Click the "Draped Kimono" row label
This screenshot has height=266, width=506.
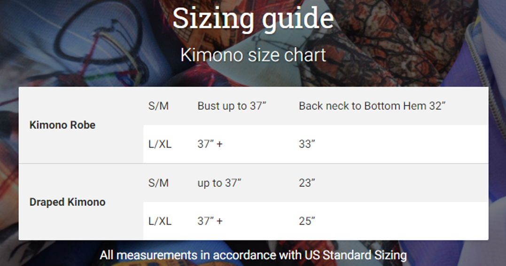(x=67, y=202)
